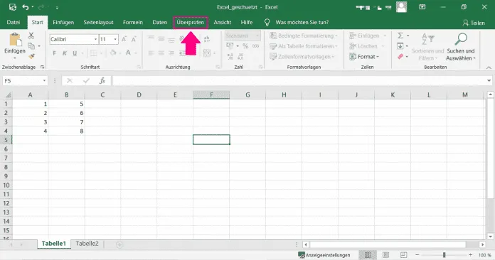
Task: Click the AutoSum sigma icon
Action: click(x=400, y=36)
